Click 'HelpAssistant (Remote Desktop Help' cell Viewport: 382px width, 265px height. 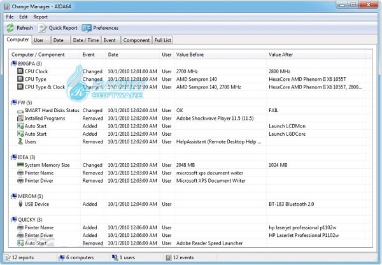click(x=218, y=141)
